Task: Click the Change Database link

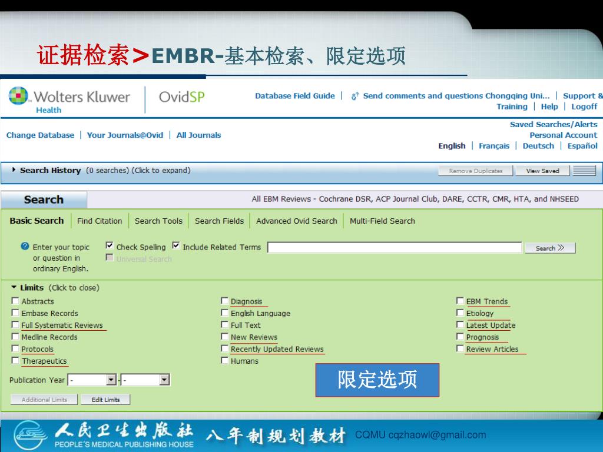Action: click(x=40, y=135)
